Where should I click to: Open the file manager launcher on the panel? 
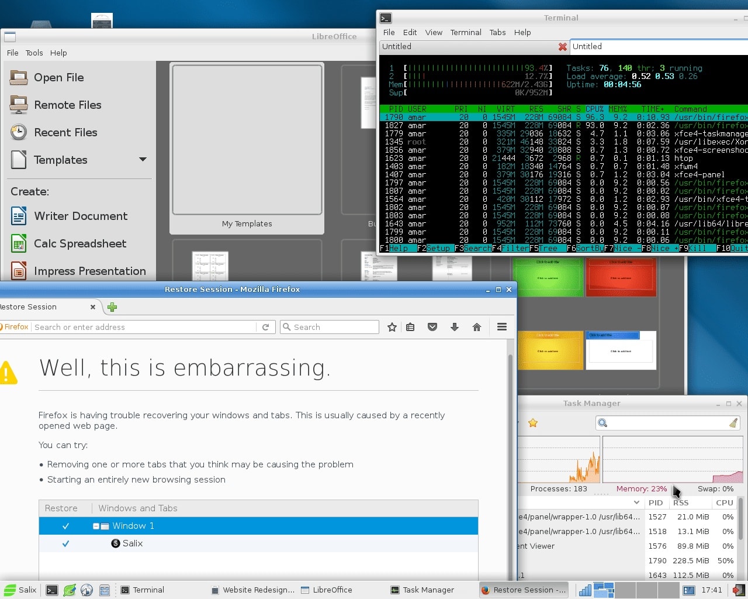coord(105,590)
